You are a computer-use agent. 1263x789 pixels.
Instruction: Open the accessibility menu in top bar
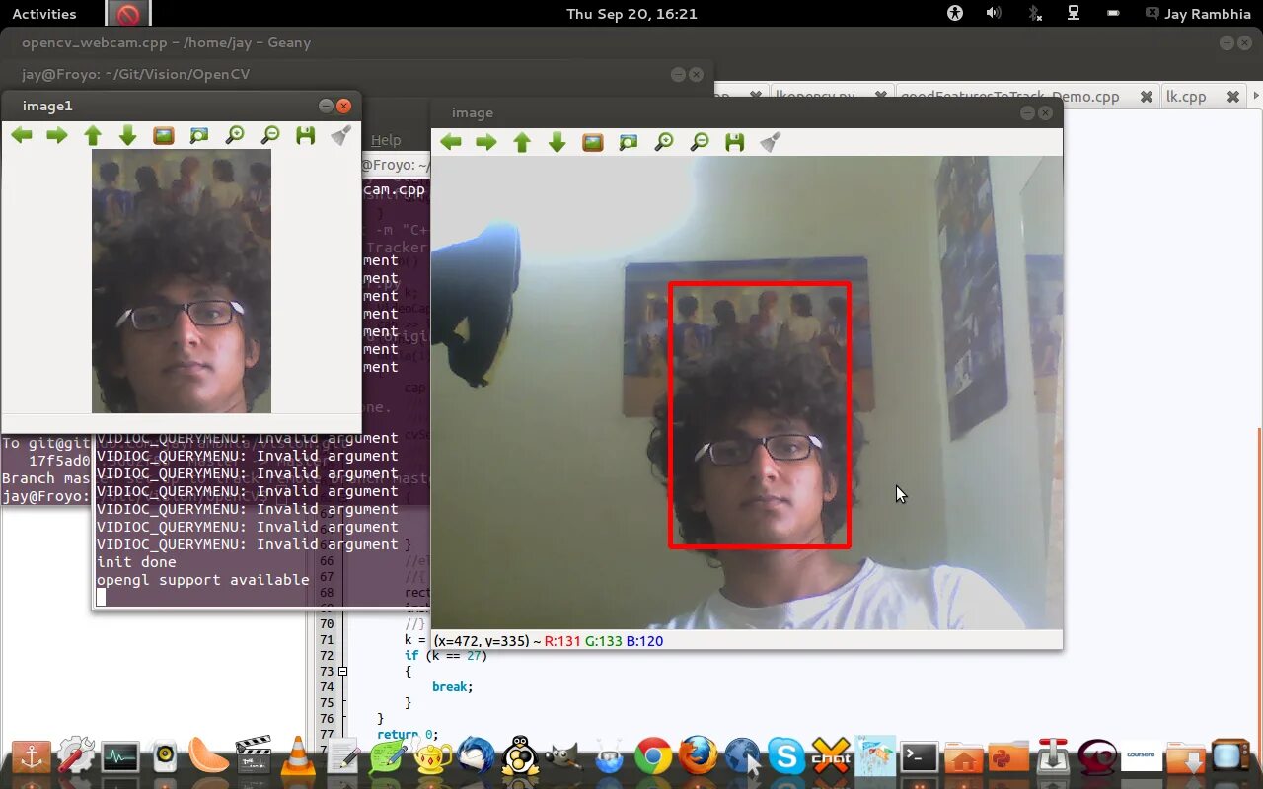(954, 14)
